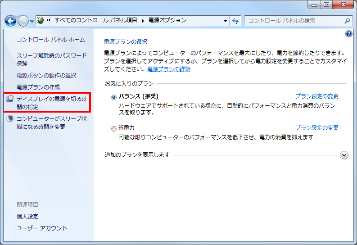Click プラン設定の変更 for the 省電力 plan
The image size is (357, 245).
(316, 128)
